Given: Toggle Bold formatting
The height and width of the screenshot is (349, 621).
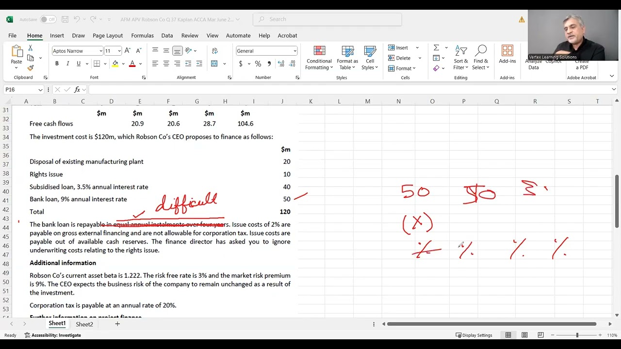Looking at the screenshot, I should point(57,64).
